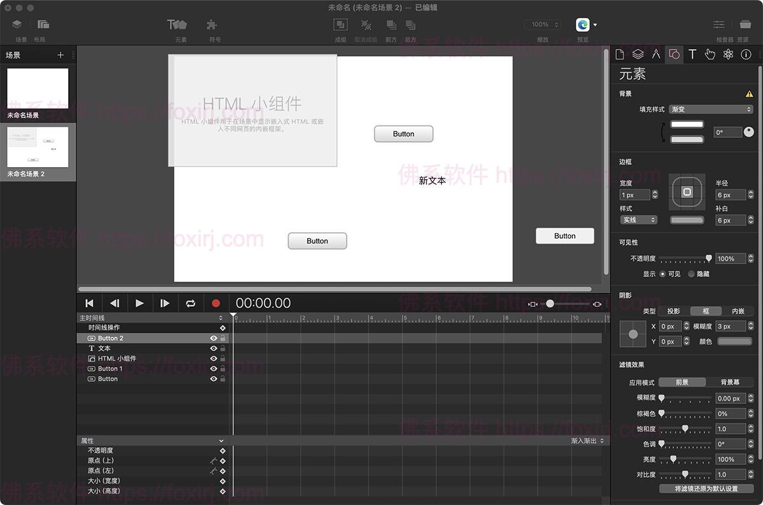Open the Typography inspector tab

click(692, 55)
